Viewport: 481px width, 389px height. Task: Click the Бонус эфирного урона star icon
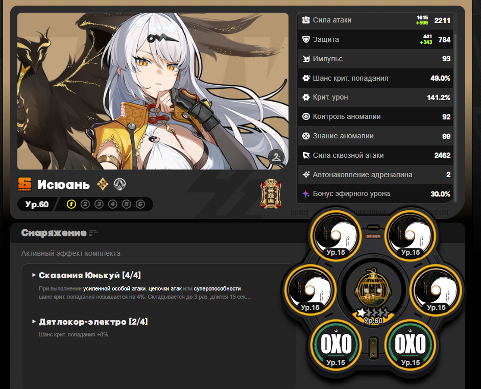coord(306,193)
